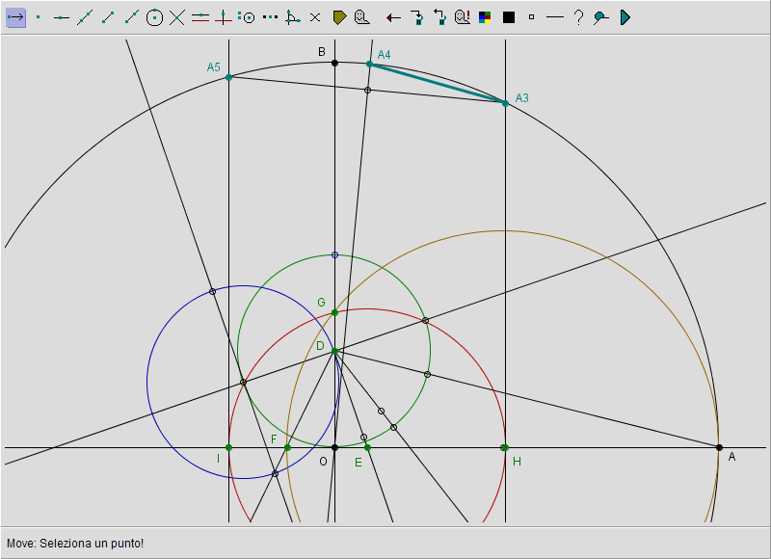
Task: Click point O at the origin
Action: point(334,447)
